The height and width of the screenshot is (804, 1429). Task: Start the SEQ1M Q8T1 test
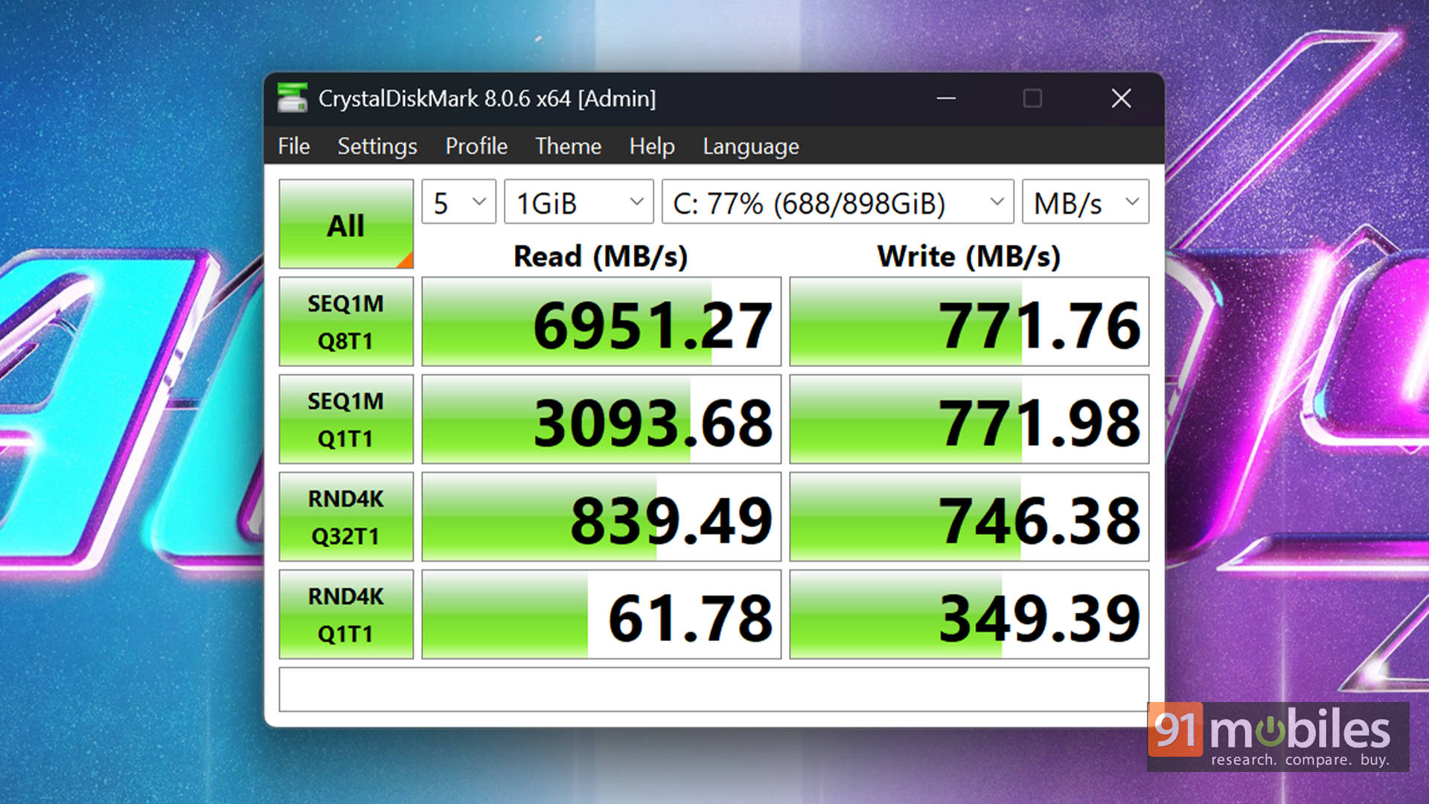pos(346,322)
